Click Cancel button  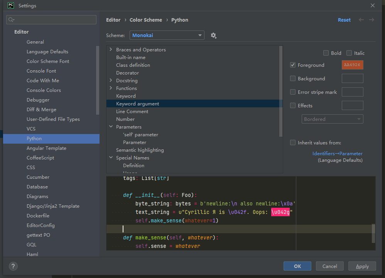330,266
